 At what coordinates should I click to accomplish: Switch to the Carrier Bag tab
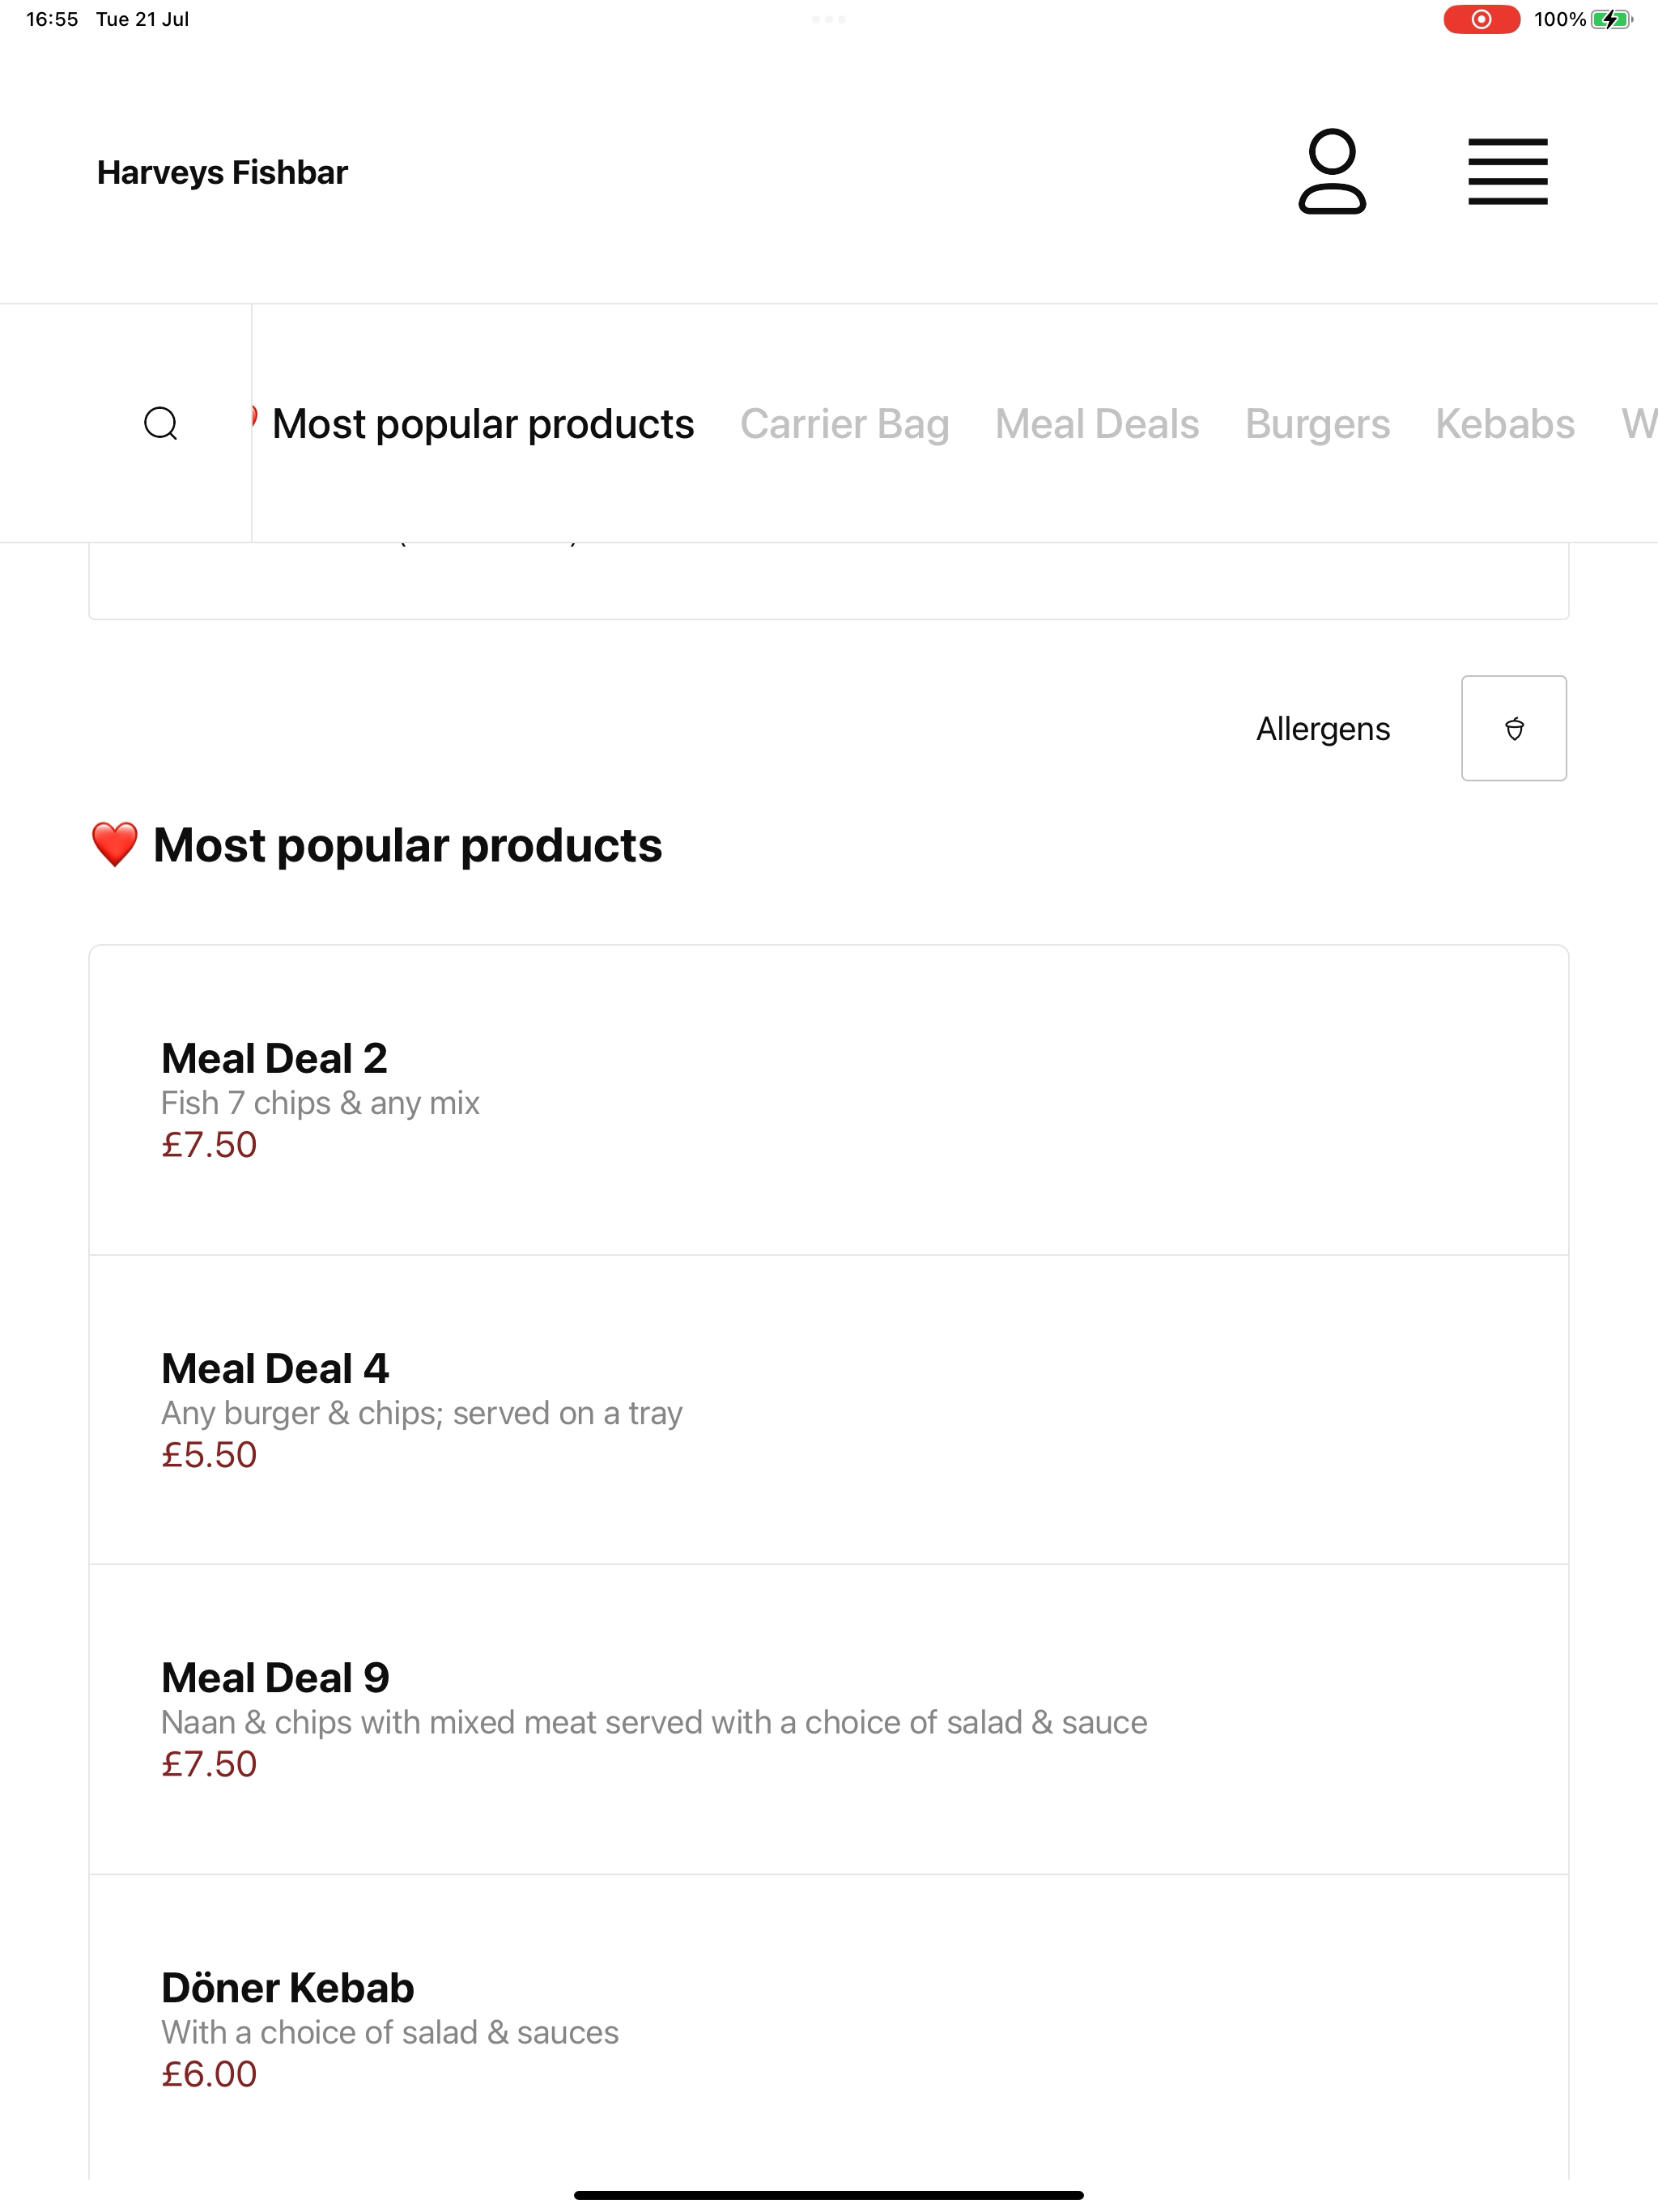[x=844, y=424]
